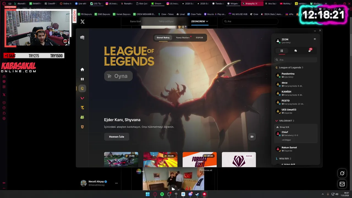Switch to Takip ediliyor tab on X
The width and height of the screenshot is (352, 198).
(166, 21)
